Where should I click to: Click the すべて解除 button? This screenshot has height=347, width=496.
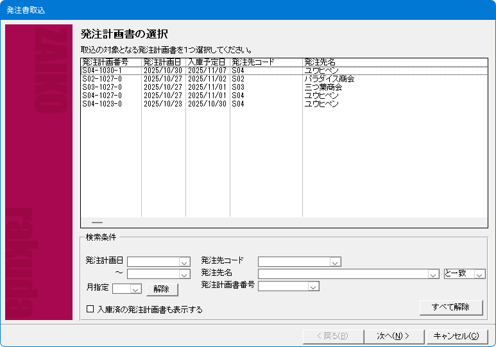click(x=451, y=307)
